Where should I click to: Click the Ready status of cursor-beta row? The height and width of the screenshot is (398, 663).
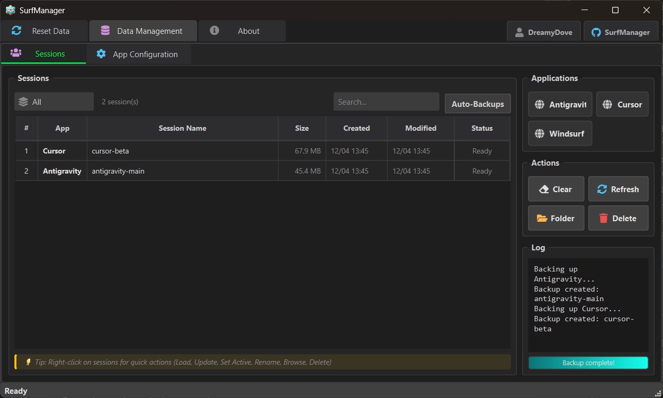coord(482,151)
